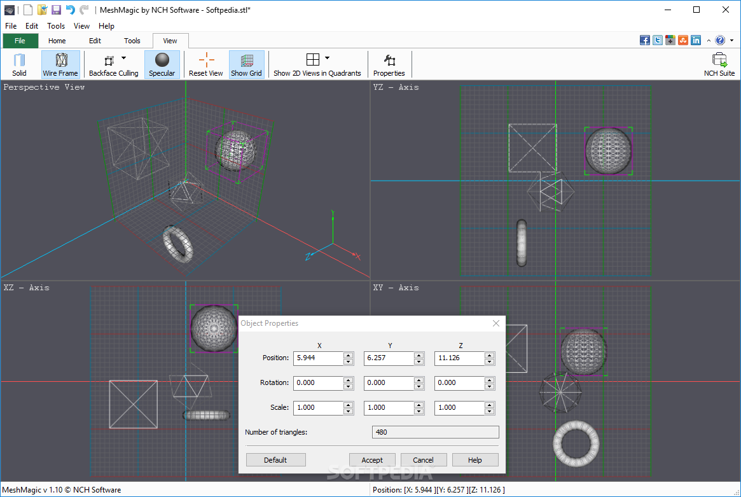741x497 pixels.
Task: Increase Position Z with up spinner
Action: [x=490, y=355]
